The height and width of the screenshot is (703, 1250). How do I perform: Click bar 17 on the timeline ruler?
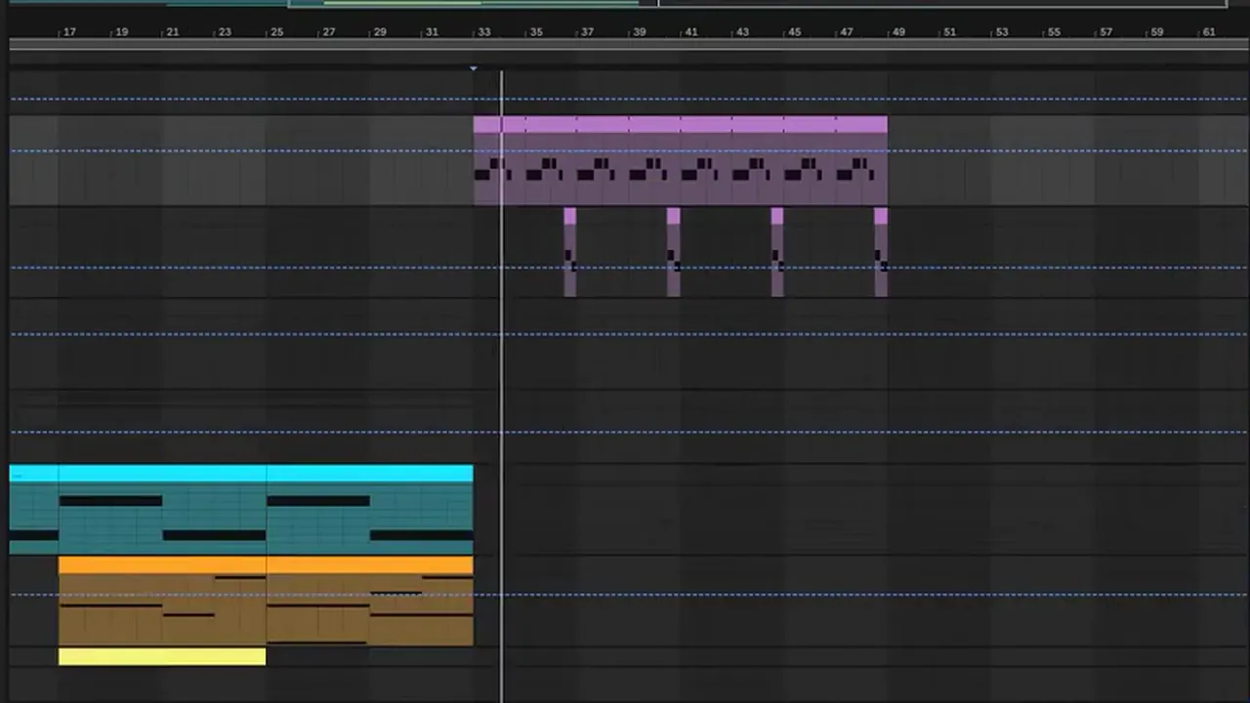pyautogui.click(x=69, y=32)
